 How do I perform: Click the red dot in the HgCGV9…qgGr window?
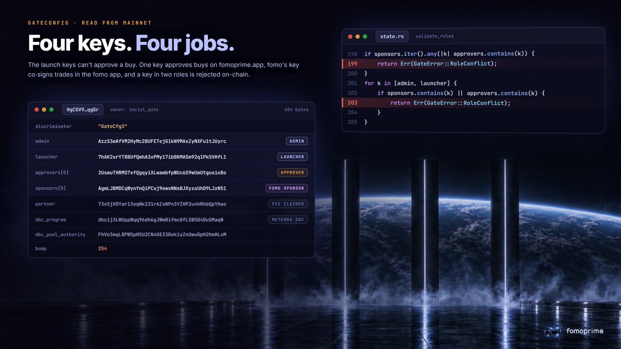pos(37,110)
